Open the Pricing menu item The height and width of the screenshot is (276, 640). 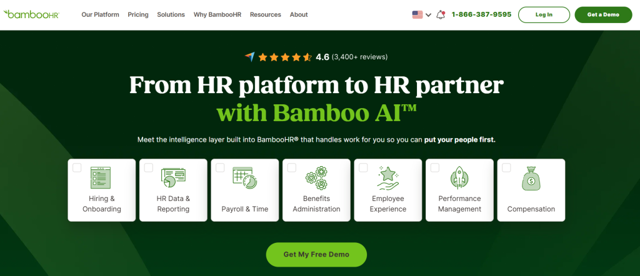[138, 15]
